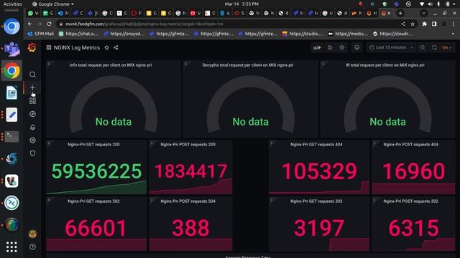Open https://mediu... bookmark
The width and height of the screenshot is (460, 258).
pyautogui.click(x=348, y=34)
